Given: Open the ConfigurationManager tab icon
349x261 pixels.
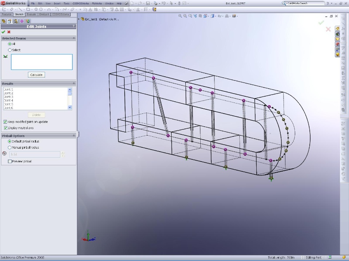Looking at the screenshot, I should coord(16,21).
